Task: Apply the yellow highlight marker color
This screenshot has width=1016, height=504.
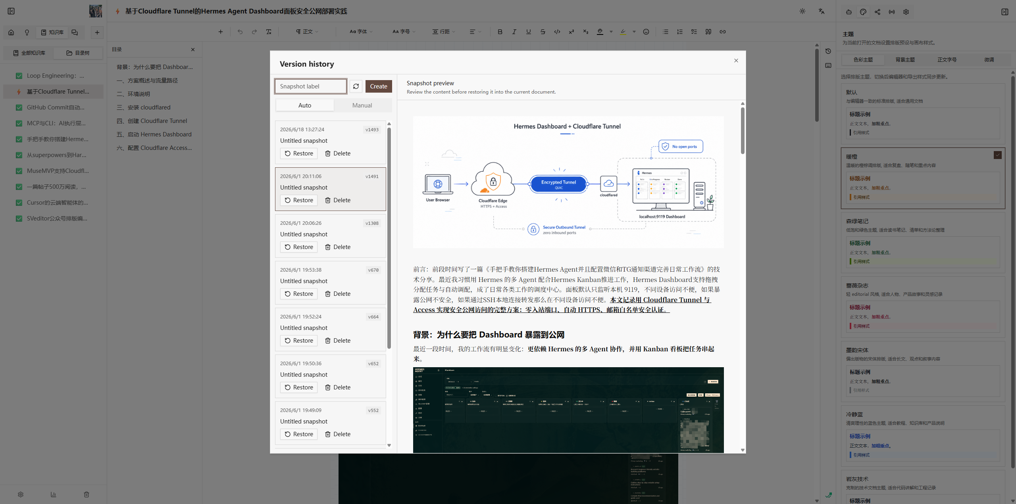Action: pos(623,32)
